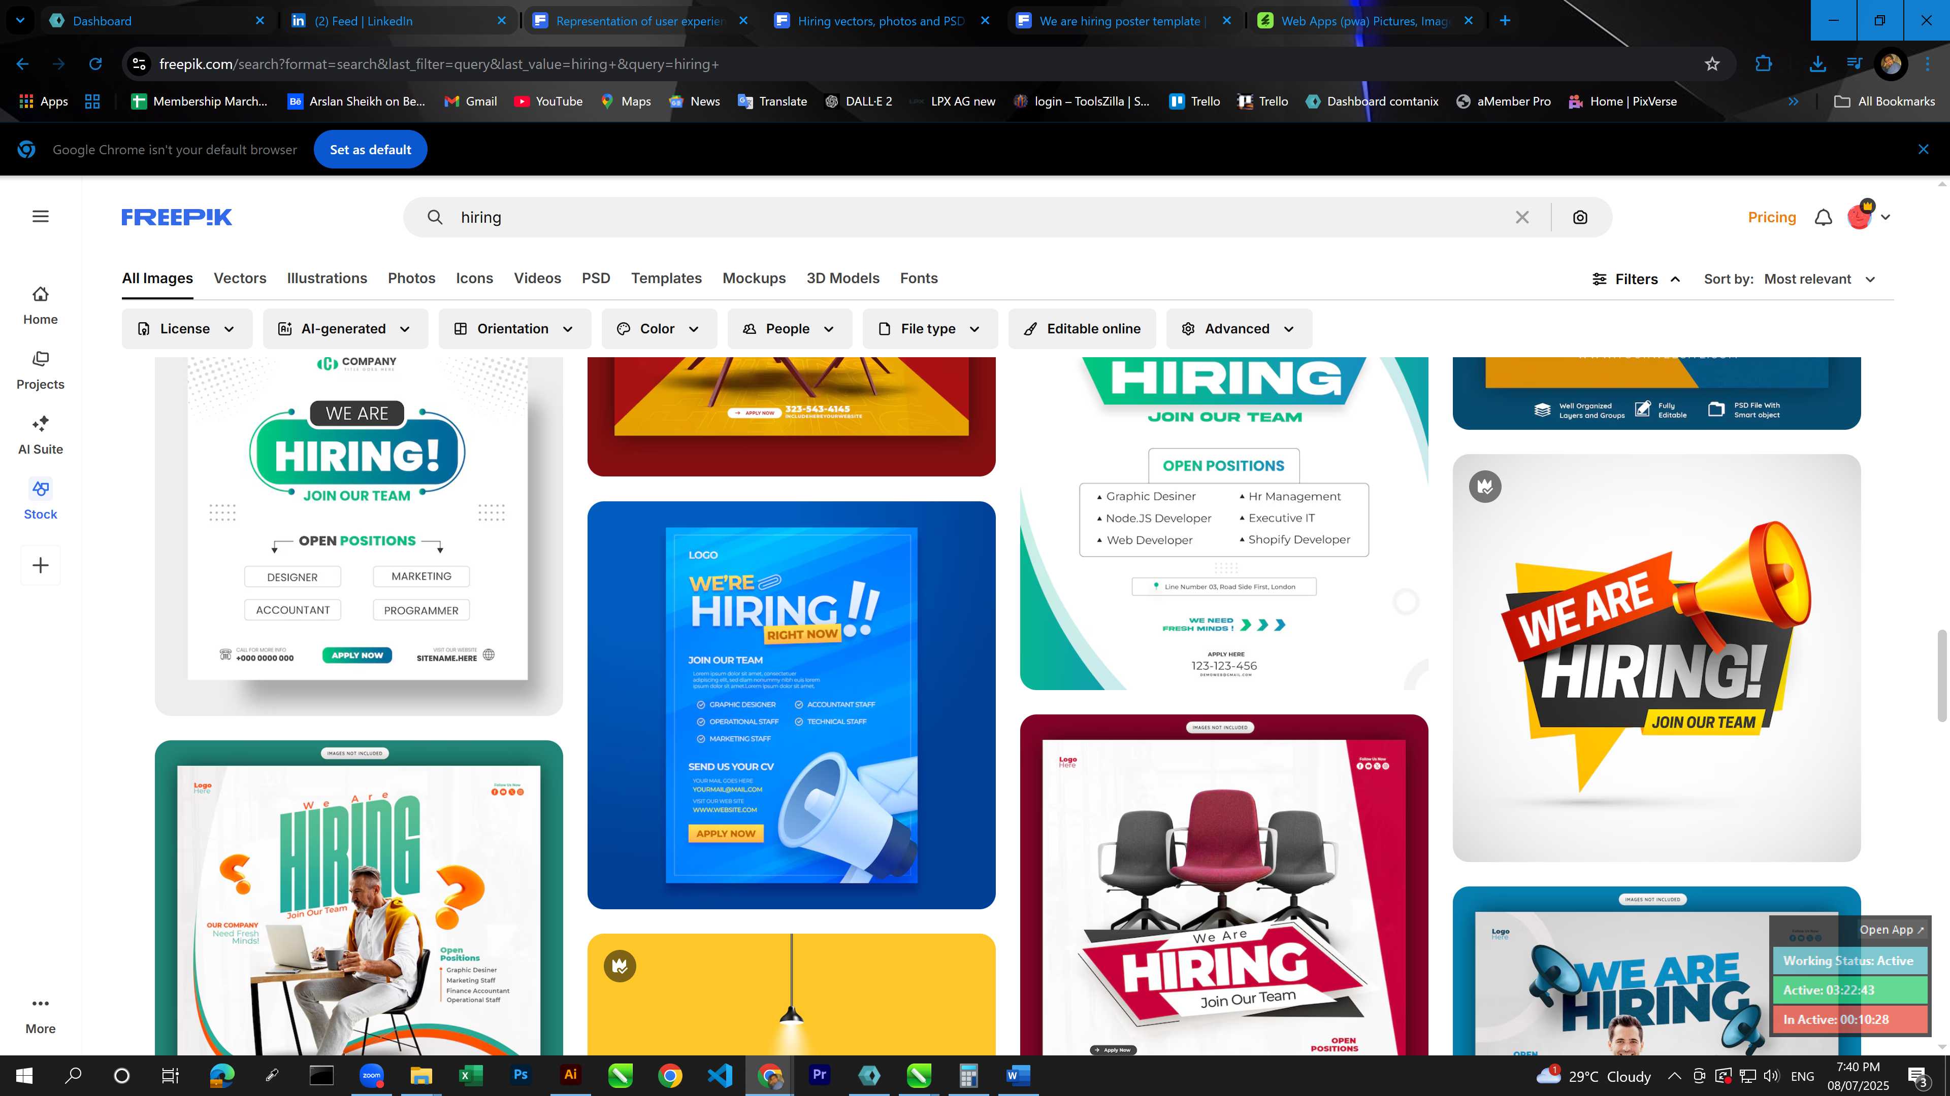Open the hamburger menu in Freepik sidebar
Image resolution: width=1950 pixels, height=1096 pixels.
pos(40,216)
